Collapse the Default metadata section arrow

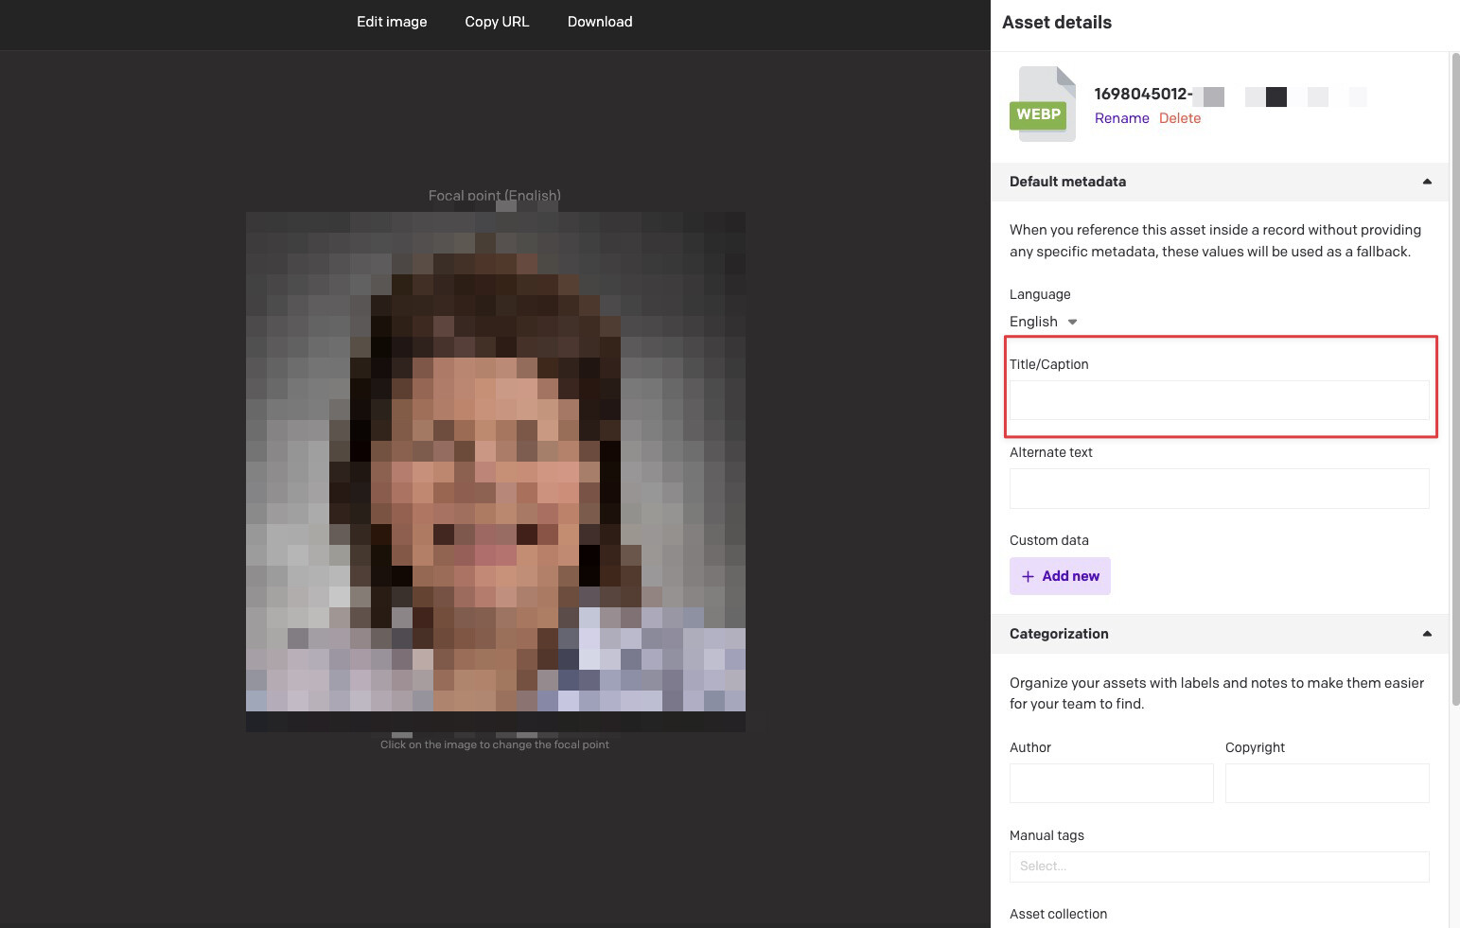pyautogui.click(x=1427, y=182)
